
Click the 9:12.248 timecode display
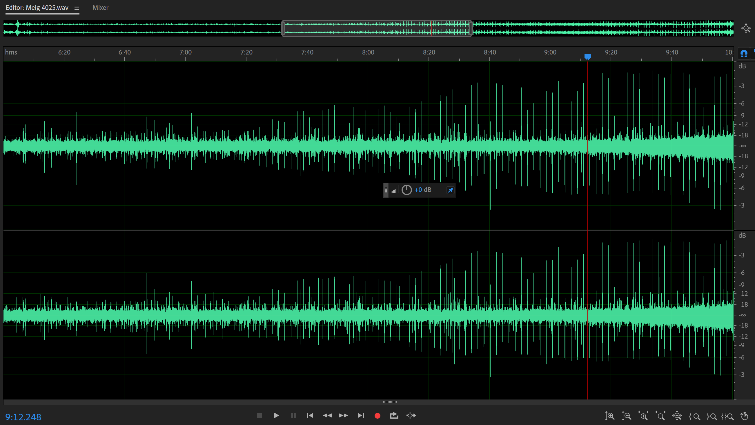point(23,417)
